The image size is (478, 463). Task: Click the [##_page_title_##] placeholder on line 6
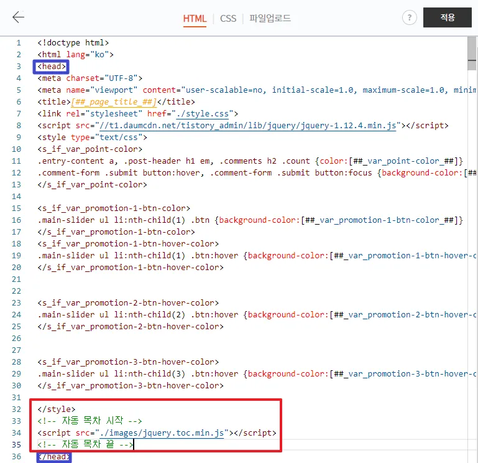point(114,102)
